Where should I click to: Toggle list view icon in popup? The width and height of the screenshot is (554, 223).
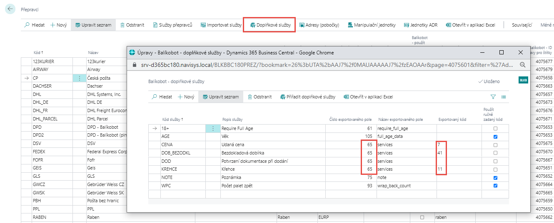tap(504, 97)
